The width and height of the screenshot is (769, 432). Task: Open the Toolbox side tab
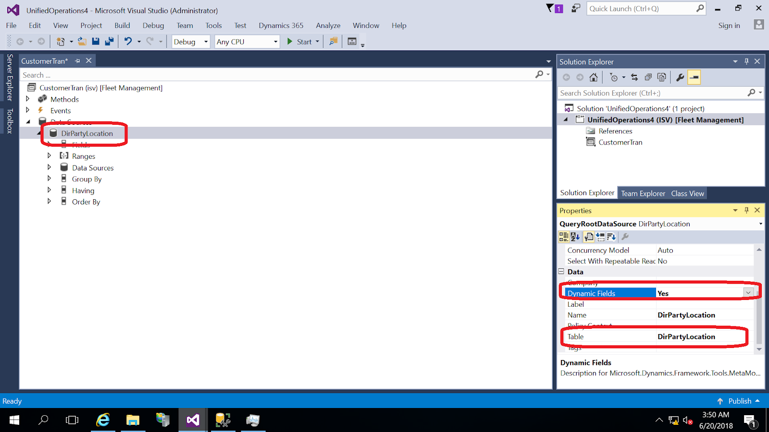[10, 120]
